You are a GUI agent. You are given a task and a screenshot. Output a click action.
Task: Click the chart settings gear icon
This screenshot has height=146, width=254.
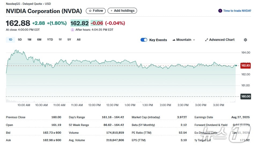[x=245, y=40]
